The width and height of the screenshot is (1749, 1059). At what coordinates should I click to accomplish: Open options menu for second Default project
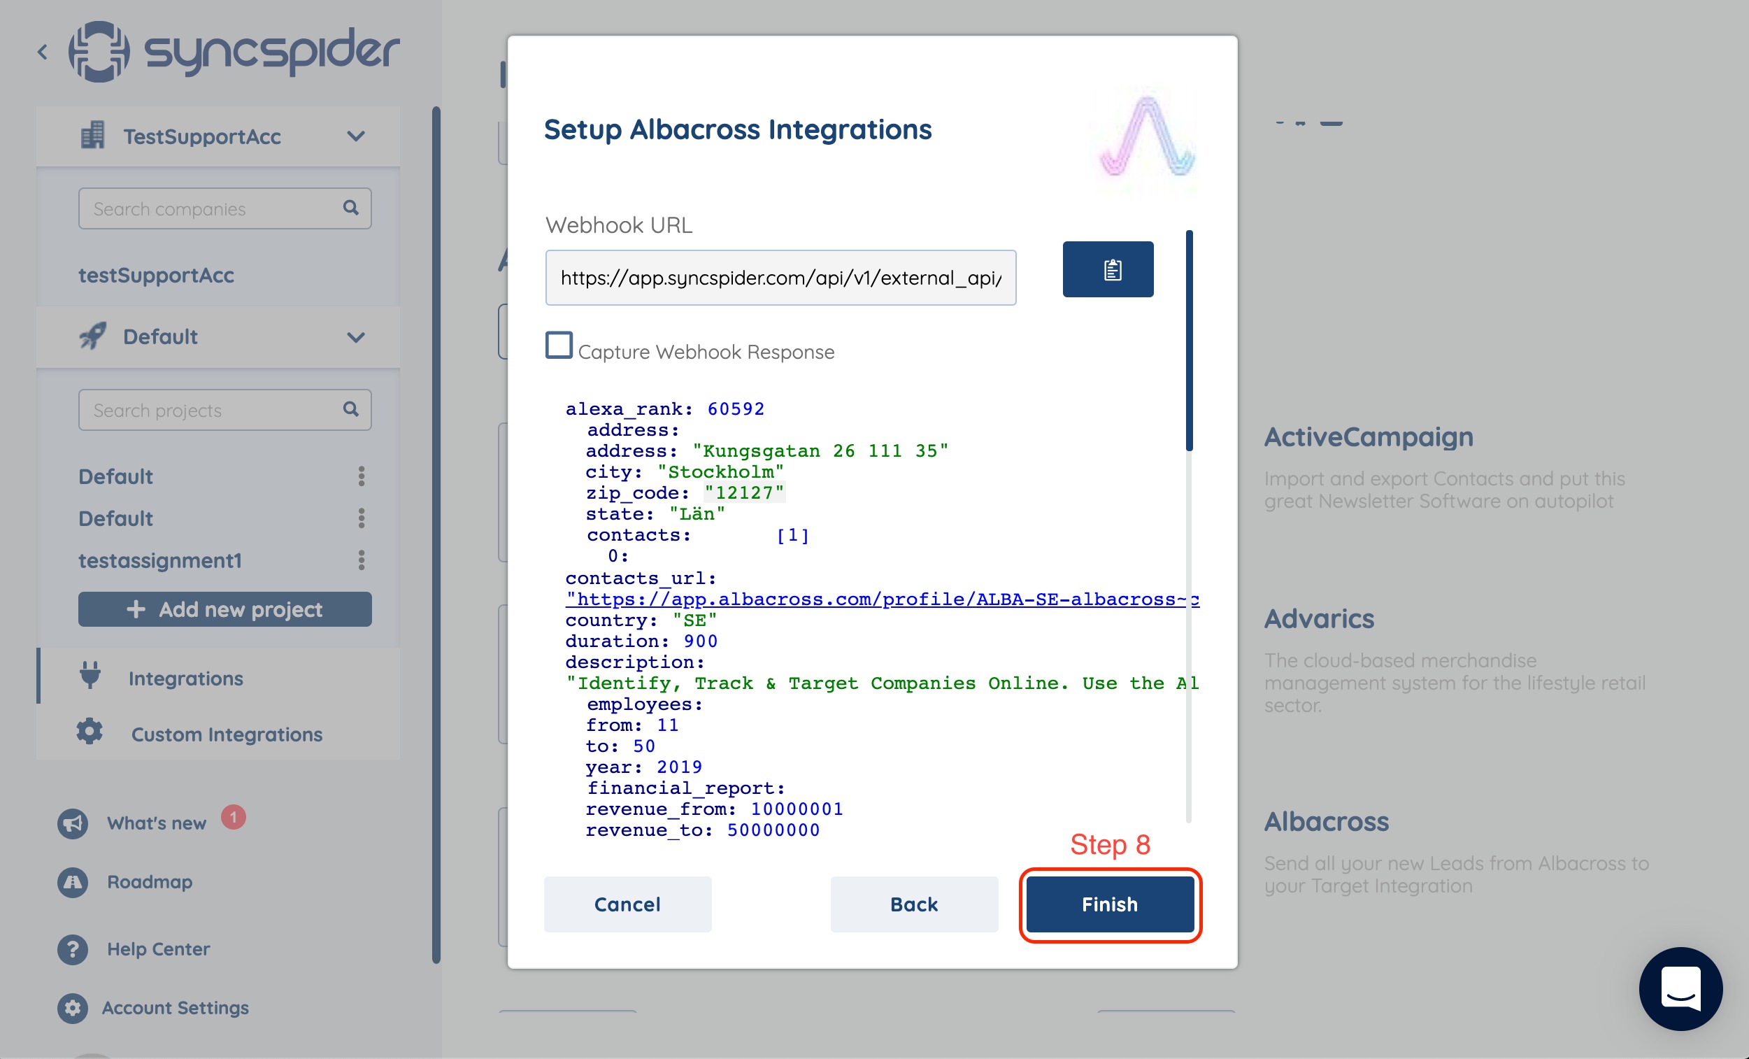(x=362, y=518)
